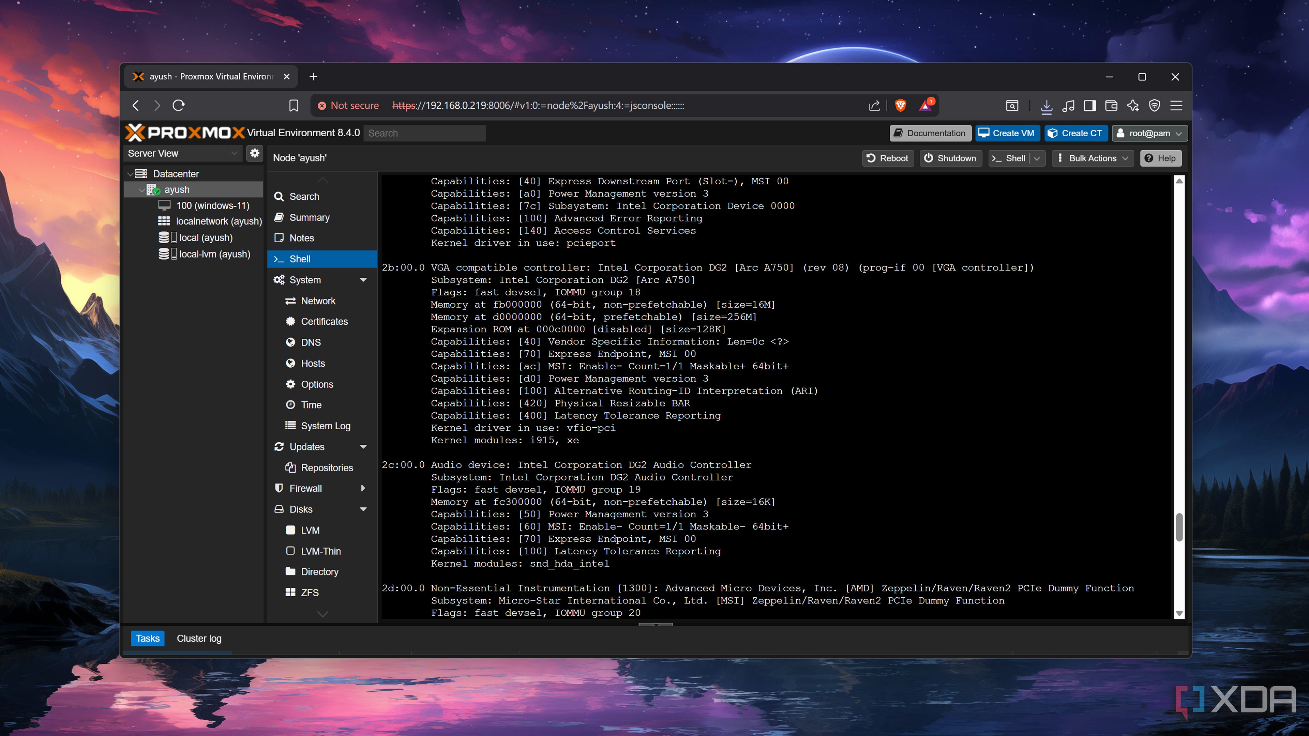Click the Shutdown button
The height and width of the screenshot is (736, 1309).
[951, 158]
